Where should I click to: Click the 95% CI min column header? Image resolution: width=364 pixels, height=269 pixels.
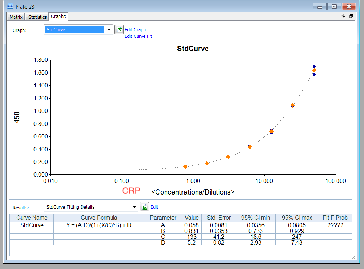[x=255, y=218]
